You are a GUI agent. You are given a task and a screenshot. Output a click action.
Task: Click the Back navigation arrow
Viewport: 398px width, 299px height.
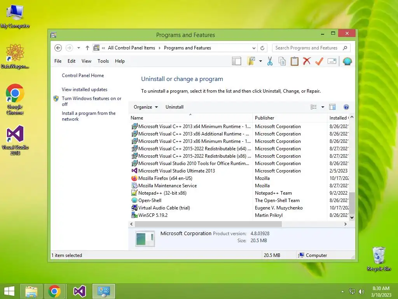coord(58,48)
